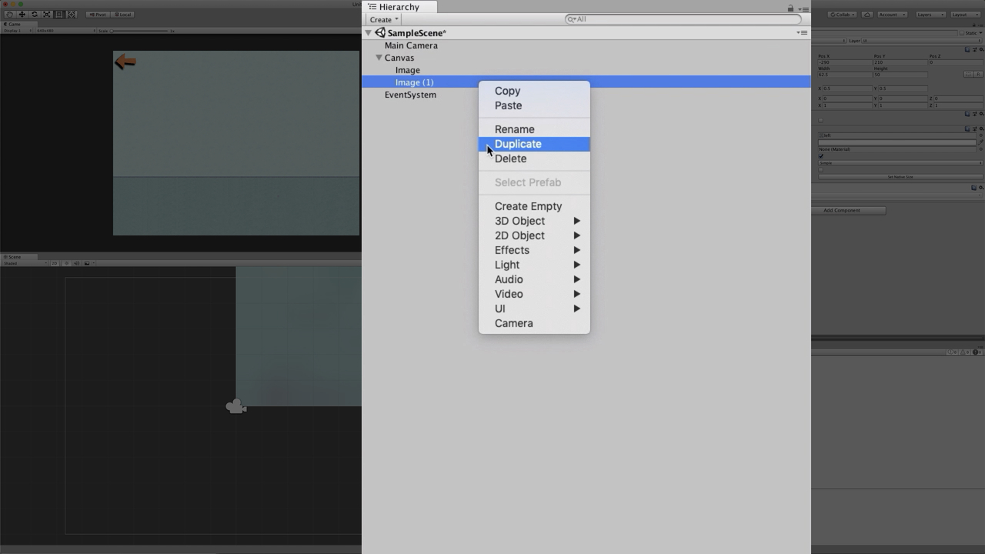Toggle the Static checkbox

[x=962, y=33]
